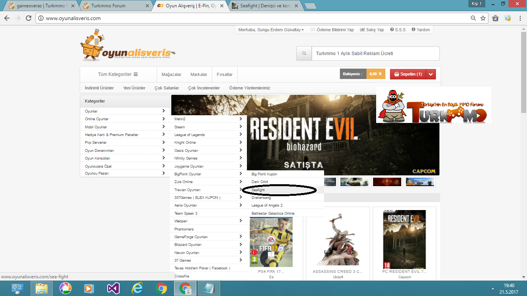
Task: Expand BigPoint Oyunlar submenu
Action: pos(208,174)
